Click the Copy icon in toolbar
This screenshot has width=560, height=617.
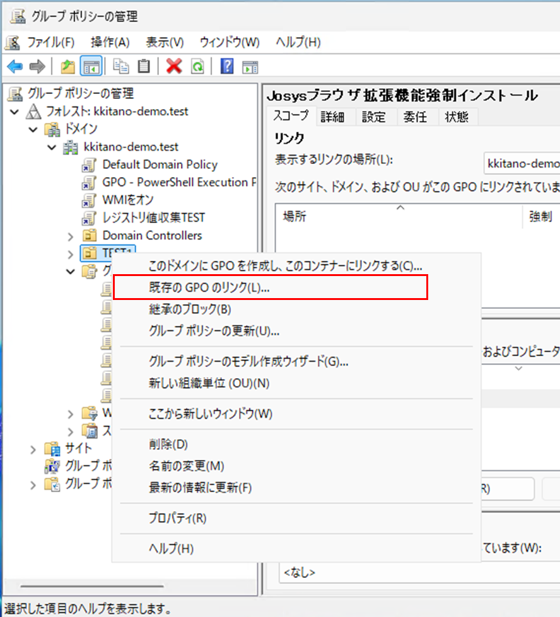tap(120, 66)
